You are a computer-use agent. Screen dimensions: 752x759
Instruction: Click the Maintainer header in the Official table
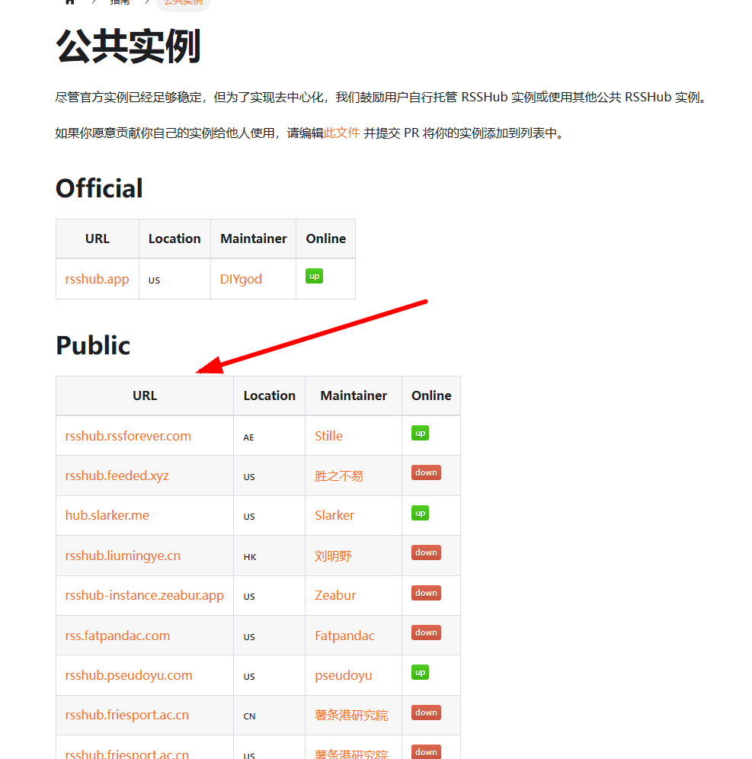(254, 239)
